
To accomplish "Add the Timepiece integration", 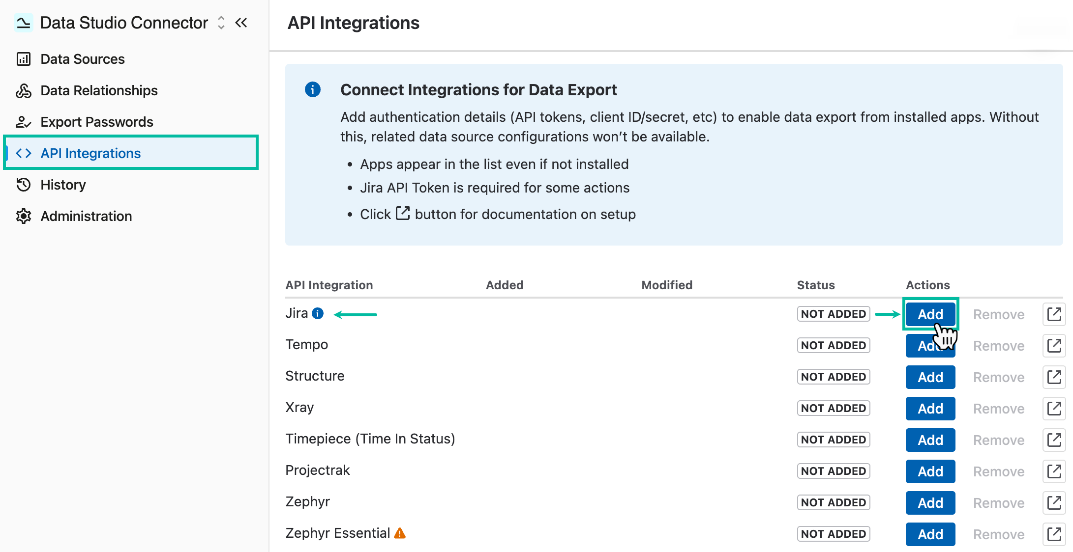I will pyautogui.click(x=930, y=440).
